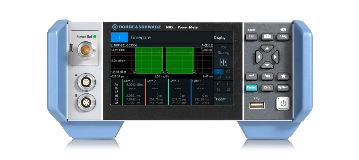Image resolution: width=359 pixels, height=160 pixels.
Task: Tap the blue measurement 1 tile
Action: tap(119, 37)
